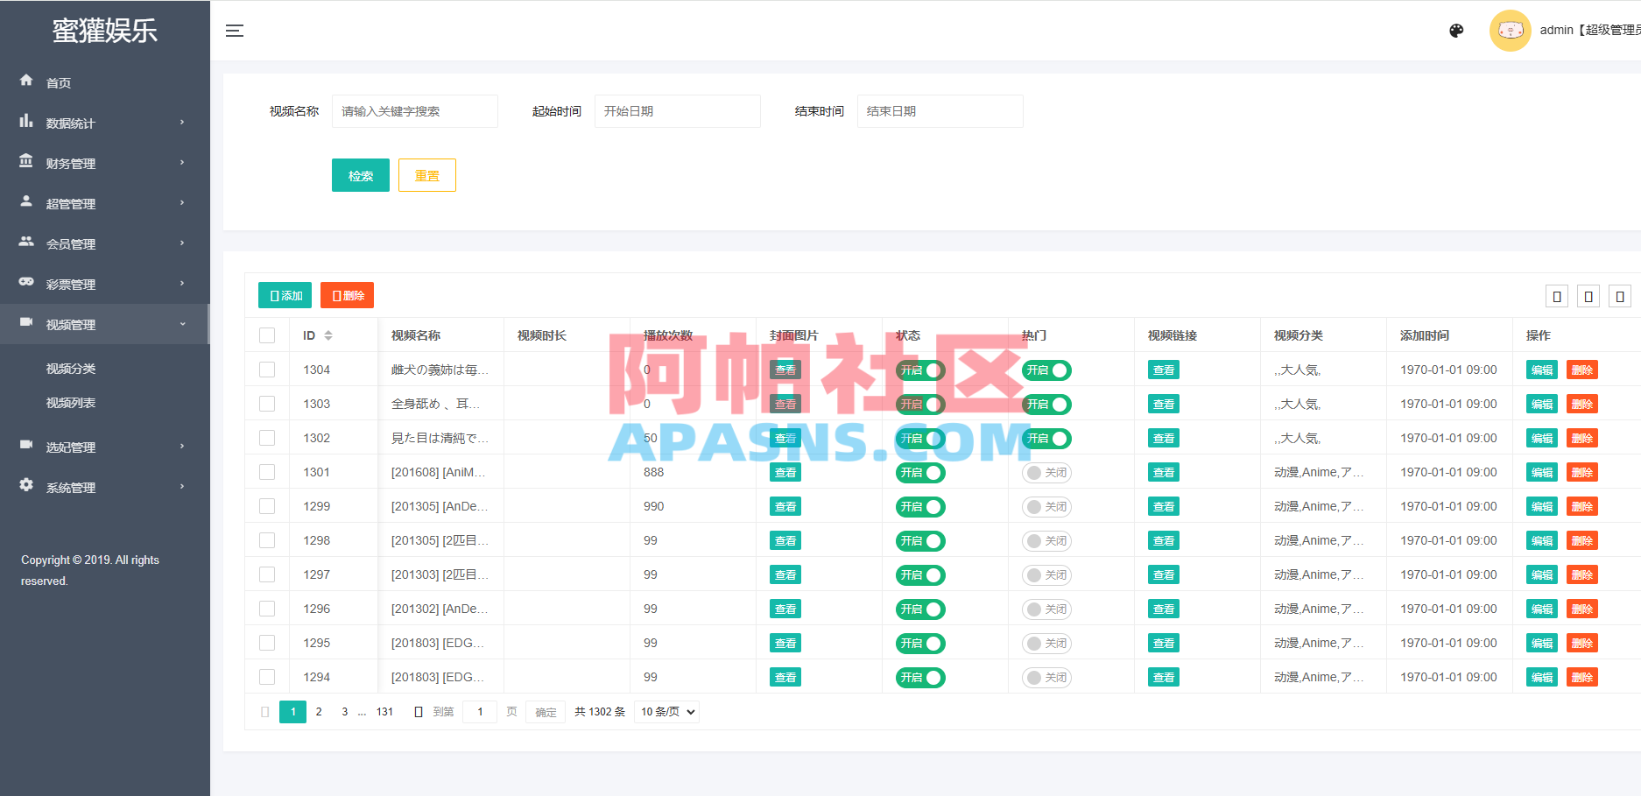
Task: Click the print icon in the table toolbar
Action: [x=1619, y=295]
